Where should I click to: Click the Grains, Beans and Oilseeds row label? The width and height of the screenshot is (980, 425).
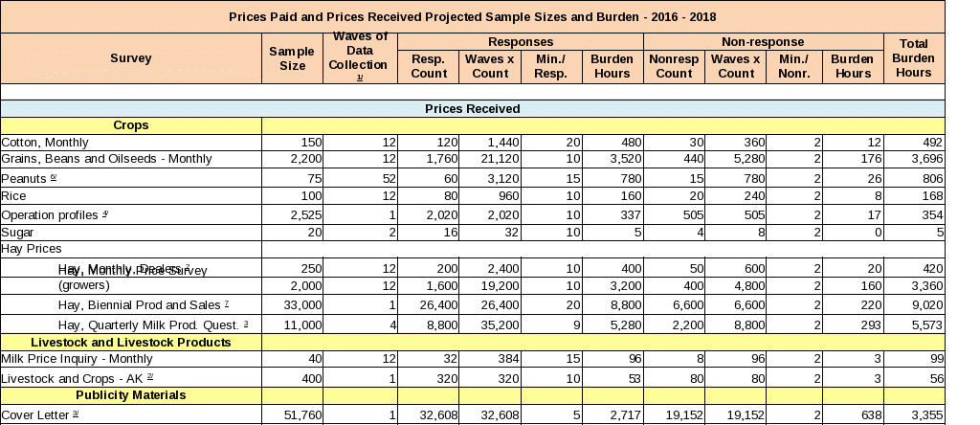(106, 159)
